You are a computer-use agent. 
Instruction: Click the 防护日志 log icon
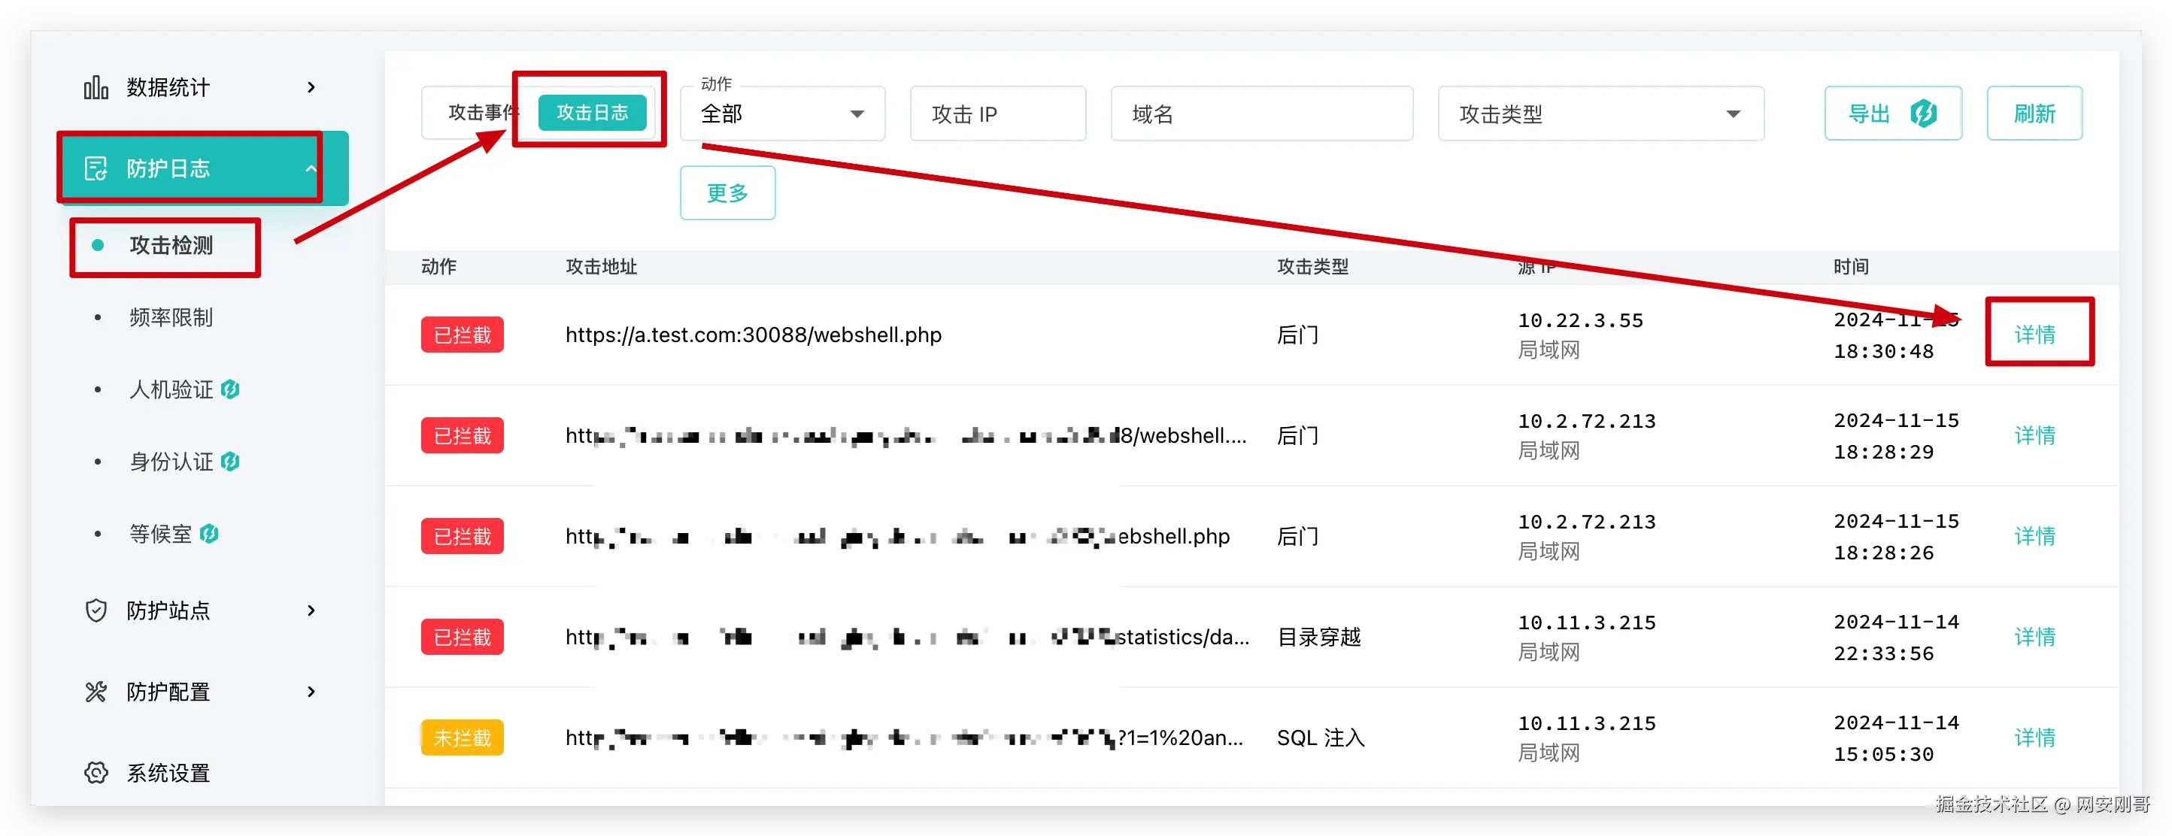97,168
